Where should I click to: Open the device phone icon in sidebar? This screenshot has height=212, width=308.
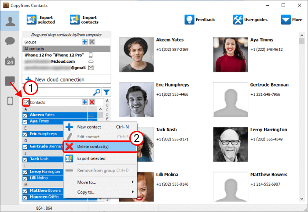pyautogui.click(x=10, y=101)
